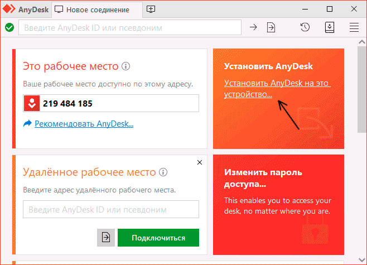Viewport: 367px width, 265px height.
Task: Click the green Подключиться button
Action: pos(158,238)
